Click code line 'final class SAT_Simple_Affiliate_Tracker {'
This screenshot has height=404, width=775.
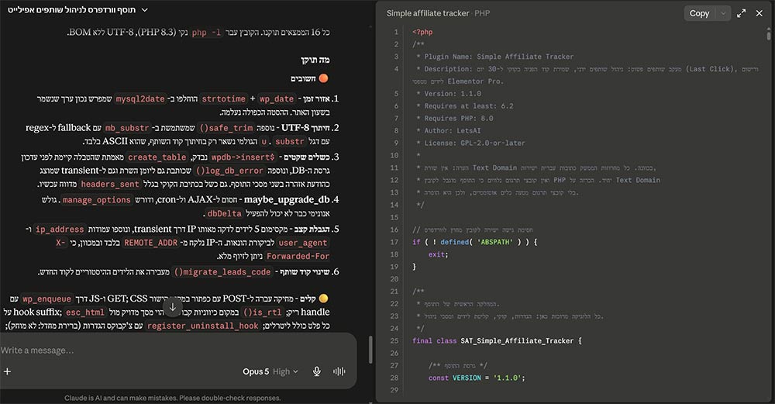(x=497, y=340)
